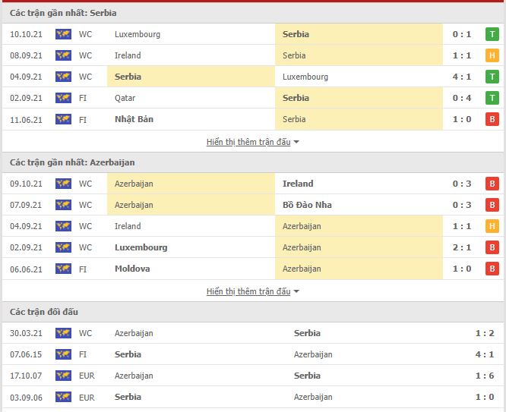Click the highlighted Serbia cell in the Qatar row

[359, 98]
